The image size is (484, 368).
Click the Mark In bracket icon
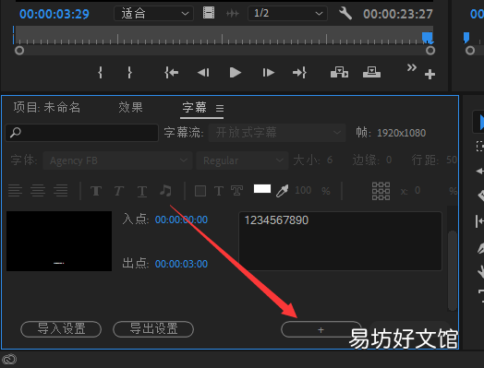[100, 73]
